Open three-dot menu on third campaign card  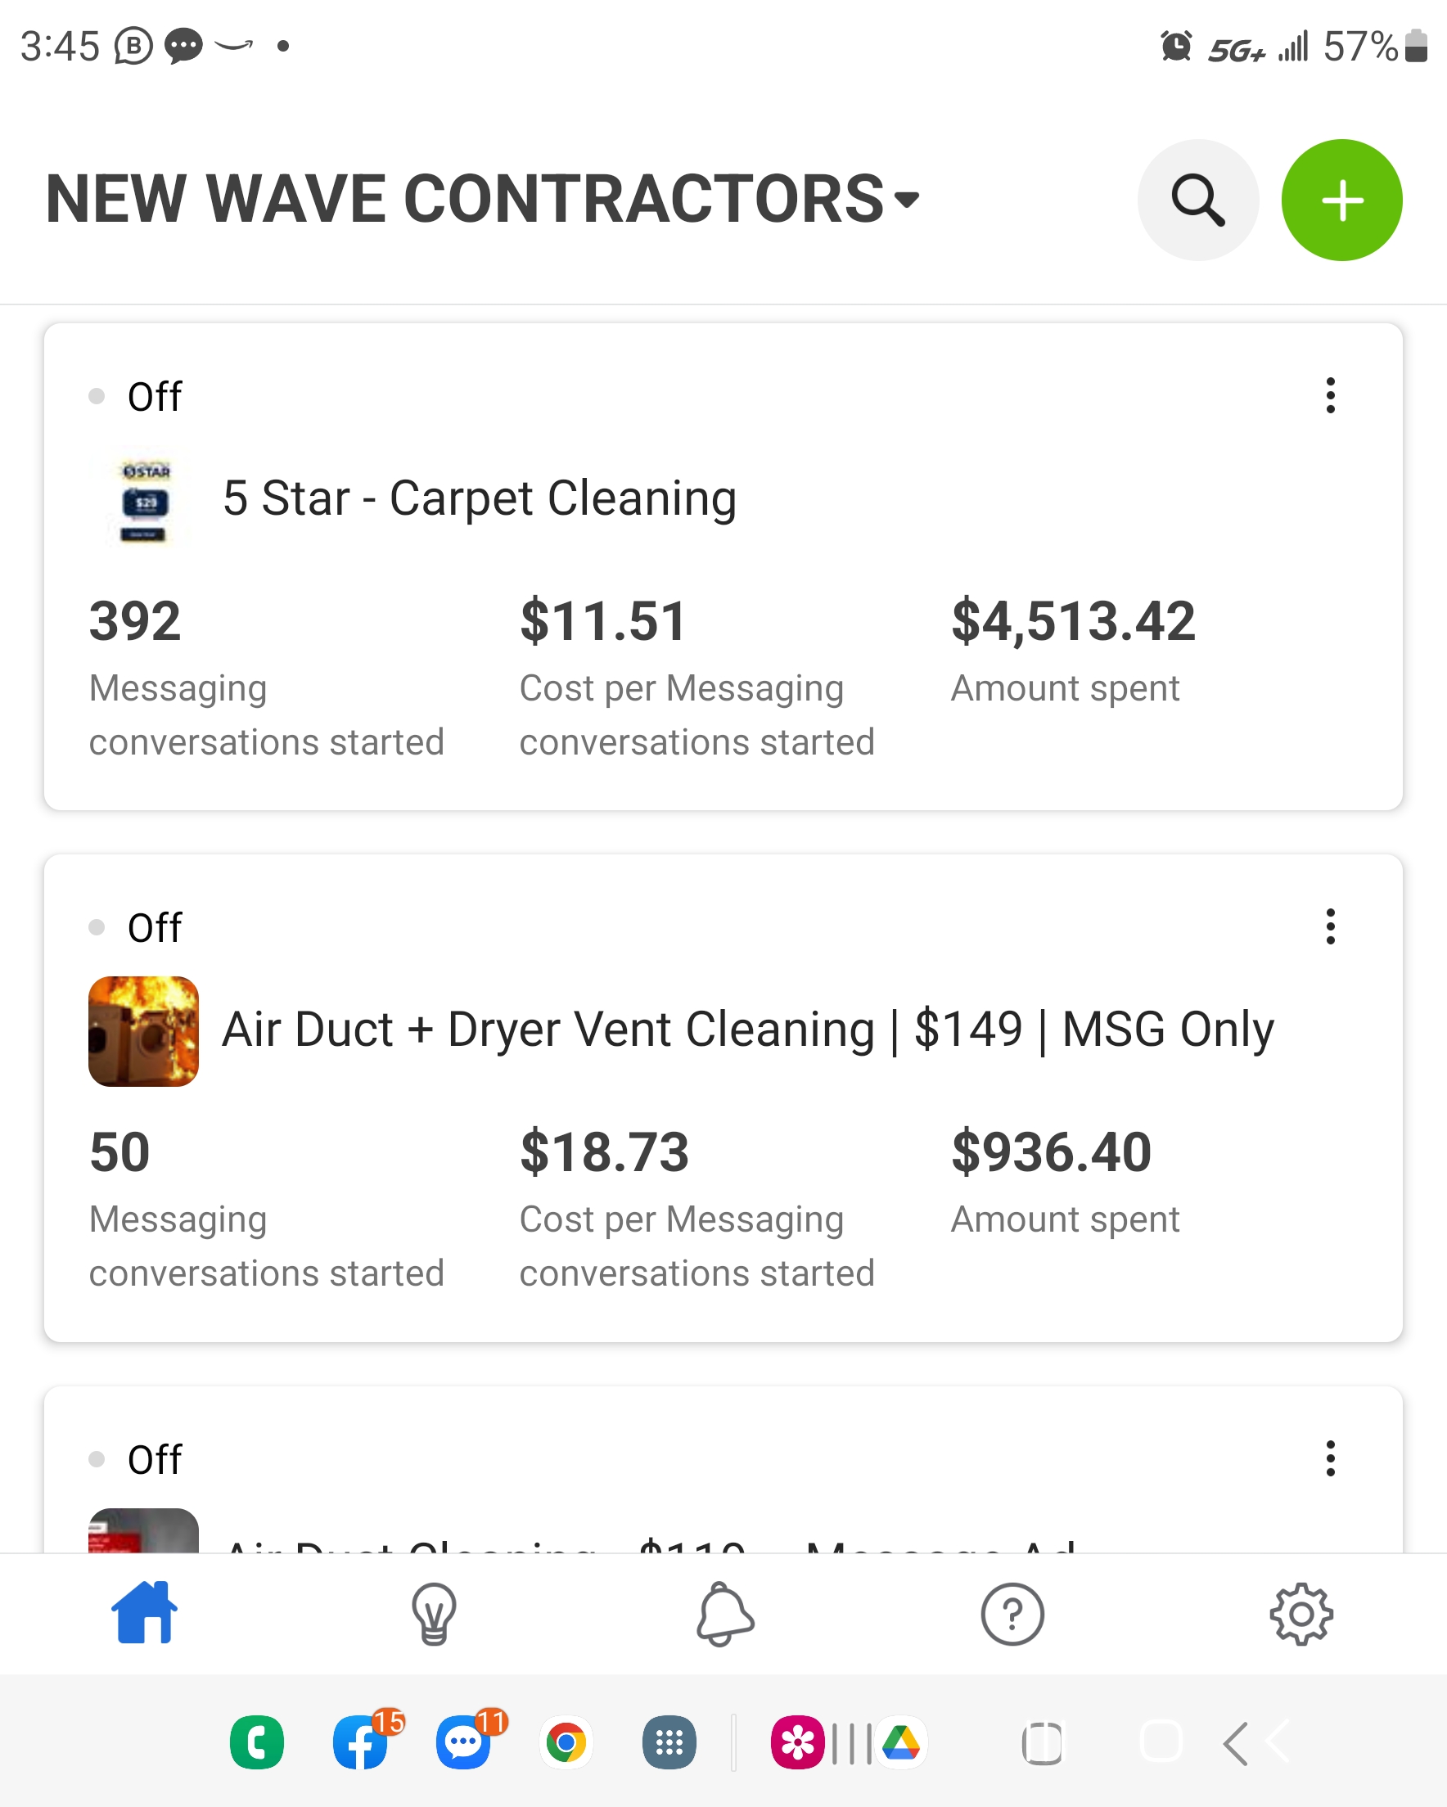tap(1331, 1458)
